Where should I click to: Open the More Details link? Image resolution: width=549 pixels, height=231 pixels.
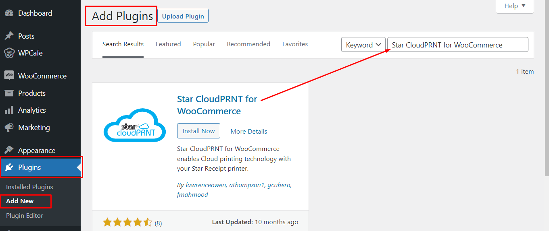249,131
